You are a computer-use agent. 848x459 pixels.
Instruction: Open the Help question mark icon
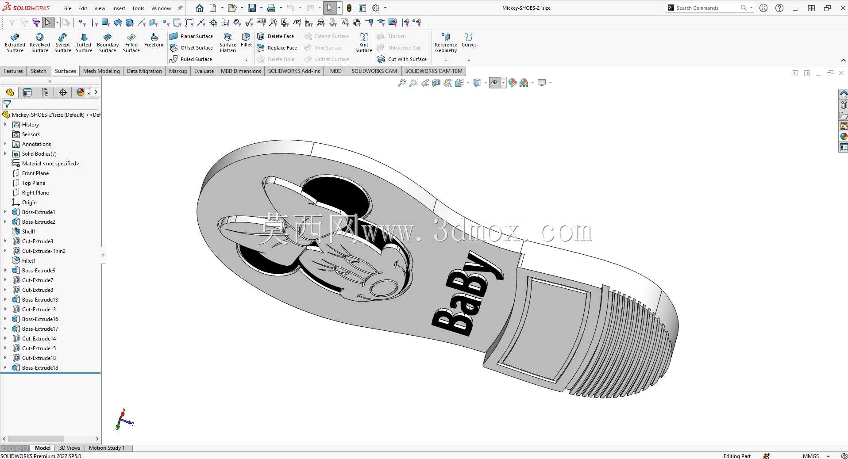(x=779, y=8)
